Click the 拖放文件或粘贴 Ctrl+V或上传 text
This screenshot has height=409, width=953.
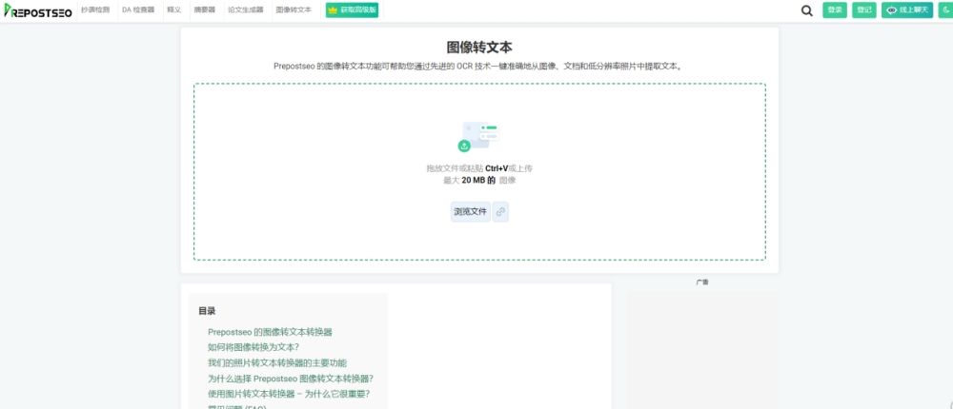coord(479,168)
